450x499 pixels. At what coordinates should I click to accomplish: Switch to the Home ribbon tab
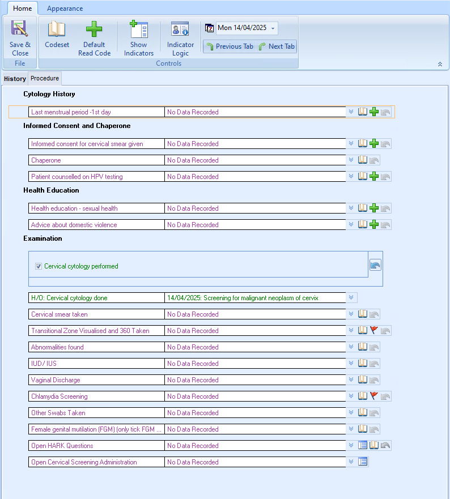pyautogui.click(x=22, y=8)
